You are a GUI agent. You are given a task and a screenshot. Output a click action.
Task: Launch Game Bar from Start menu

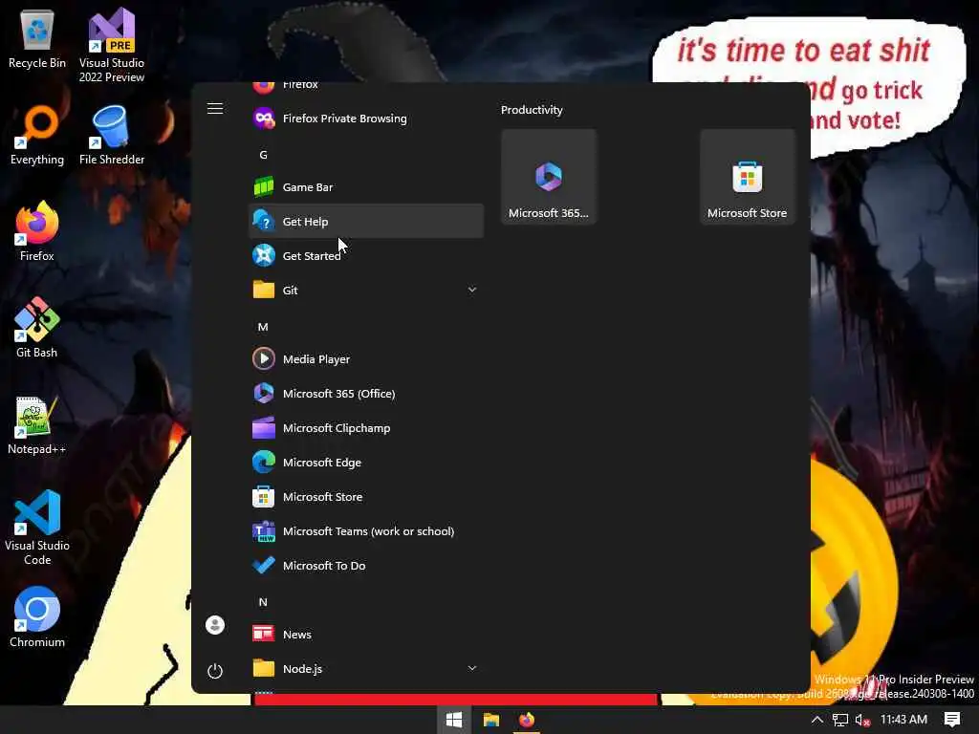point(366,187)
